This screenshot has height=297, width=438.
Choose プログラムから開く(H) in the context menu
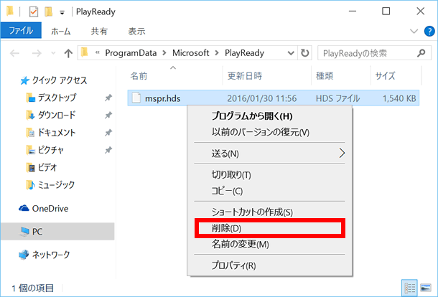pyautogui.click(x=269, y=115)
